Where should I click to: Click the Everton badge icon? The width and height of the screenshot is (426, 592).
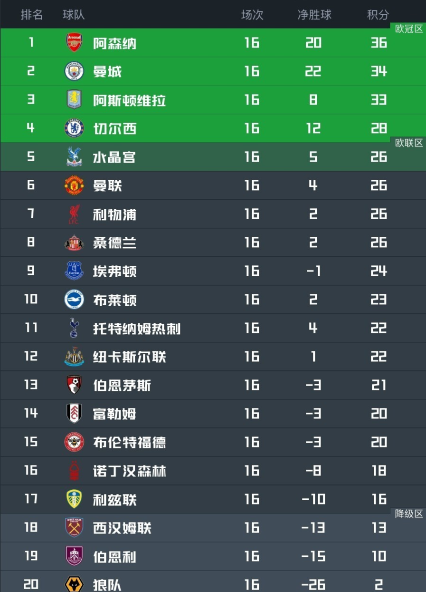coord(74,271)
